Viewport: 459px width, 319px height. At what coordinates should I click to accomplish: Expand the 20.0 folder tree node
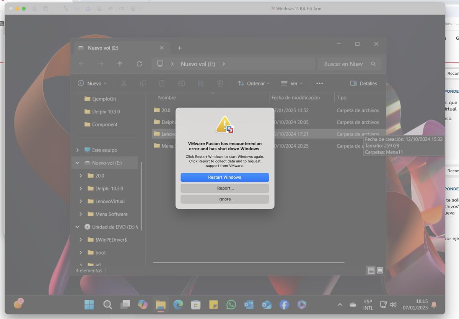(x=81, y=176)
